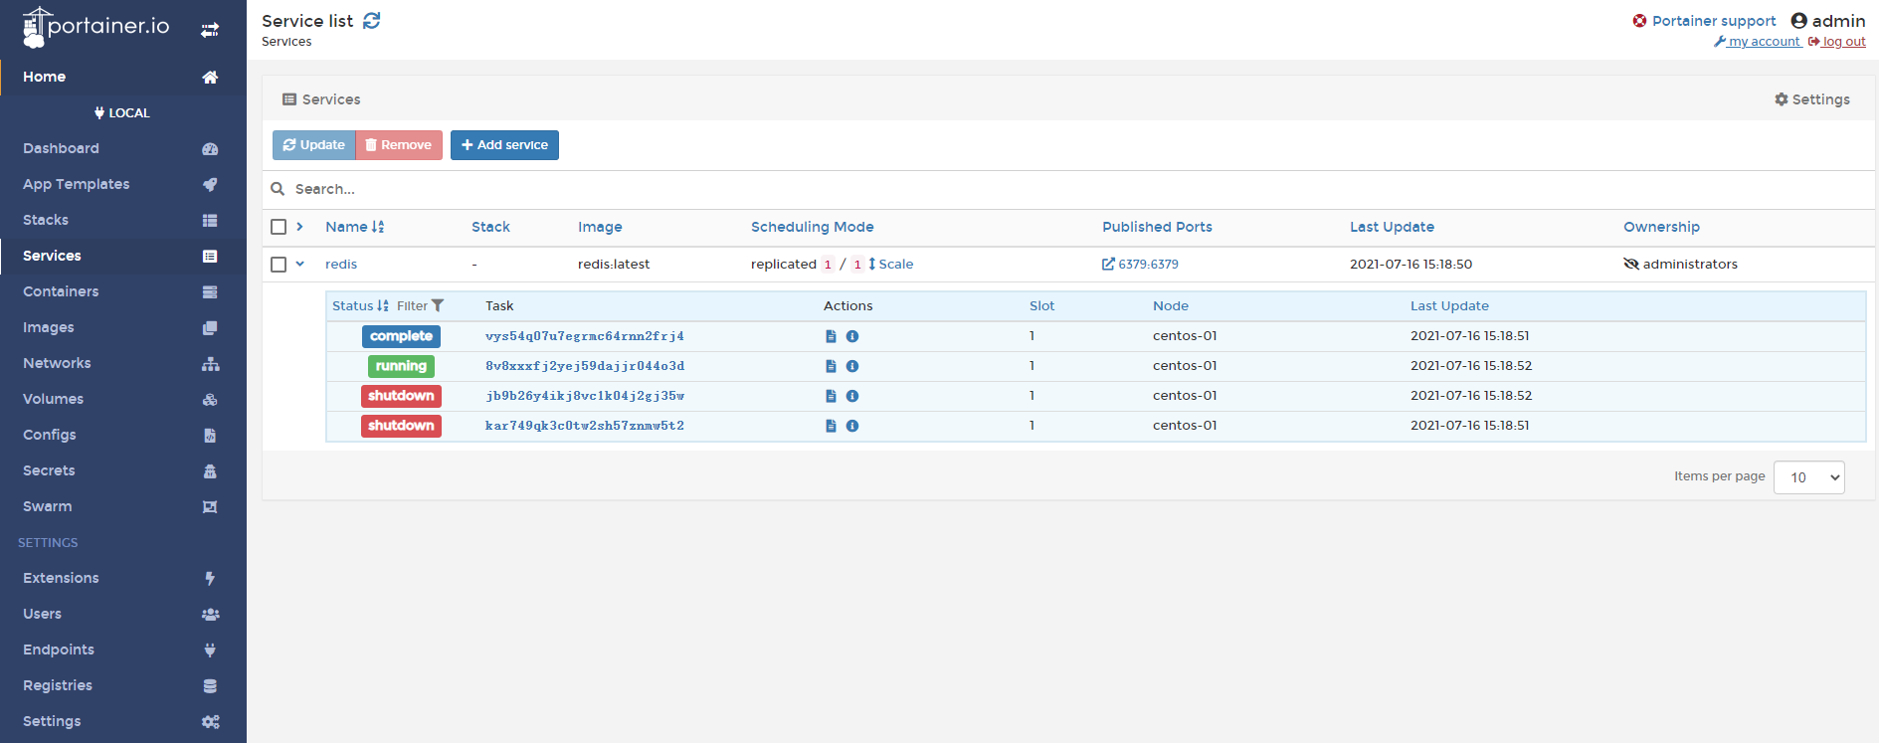Click the Registries database icon

point(210,685)
